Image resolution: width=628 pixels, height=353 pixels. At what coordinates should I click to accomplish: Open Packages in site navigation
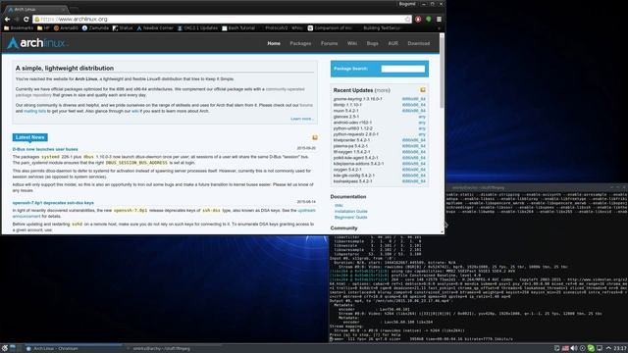(300, 43)
